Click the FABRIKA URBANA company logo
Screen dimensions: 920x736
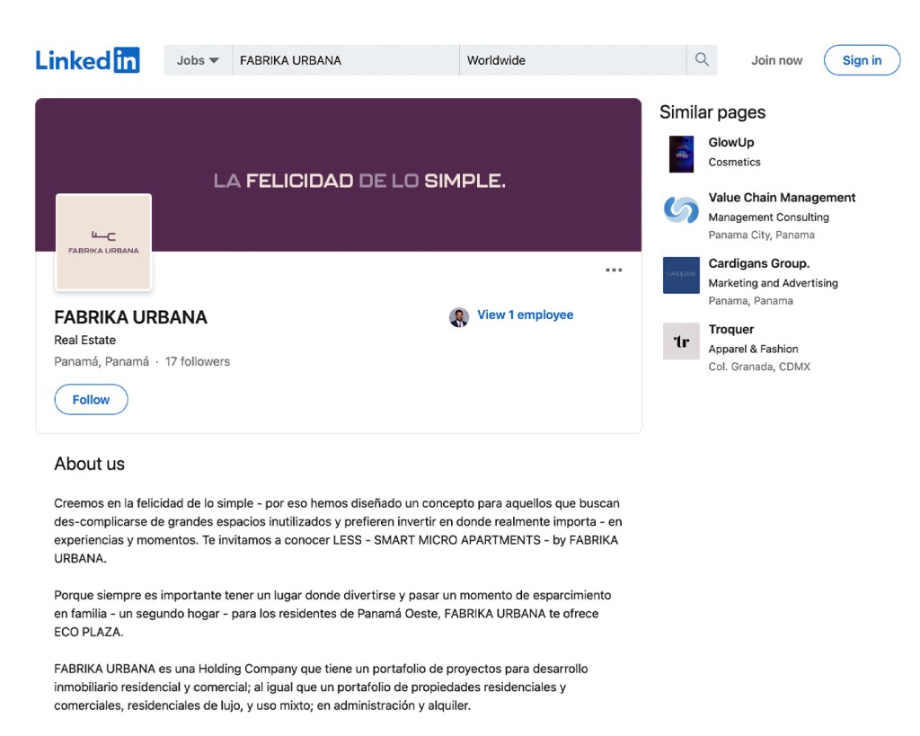pyautogui.click(x=103, y=243)
